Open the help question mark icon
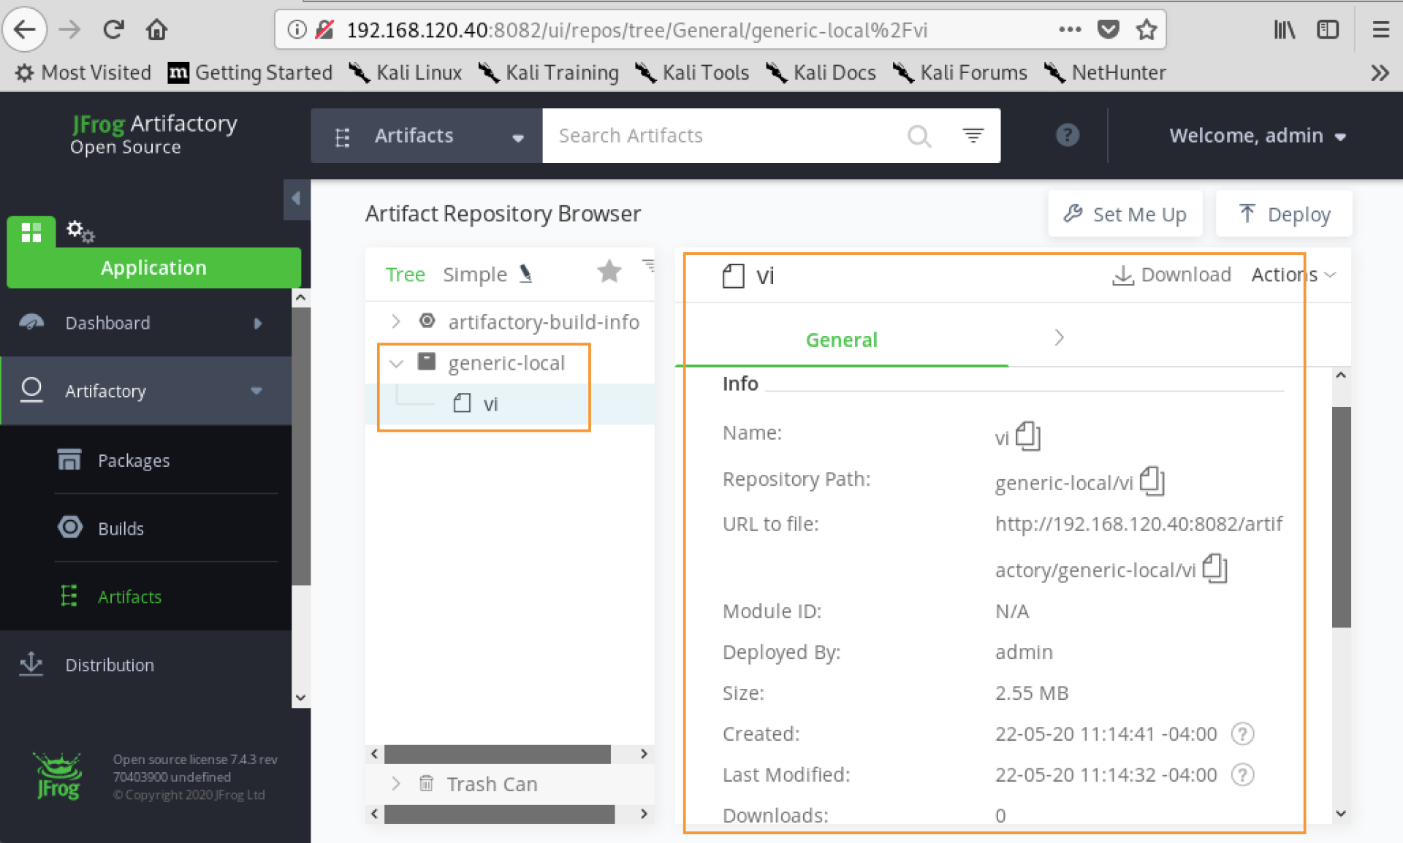1403x843 pixels. click(x=1068, y=135)
